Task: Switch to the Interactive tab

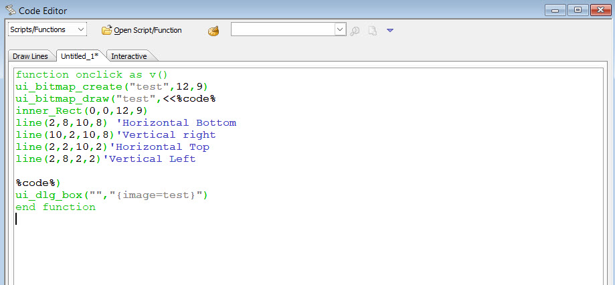Action: click(129, 56)
